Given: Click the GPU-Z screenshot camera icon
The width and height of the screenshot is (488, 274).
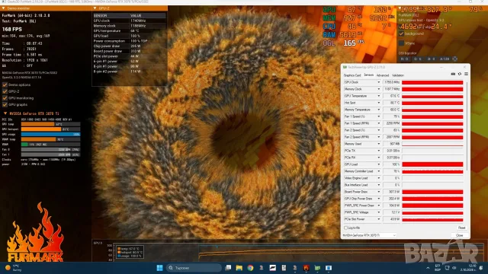Looking at the screenshot, I should (x=453, y=75).
